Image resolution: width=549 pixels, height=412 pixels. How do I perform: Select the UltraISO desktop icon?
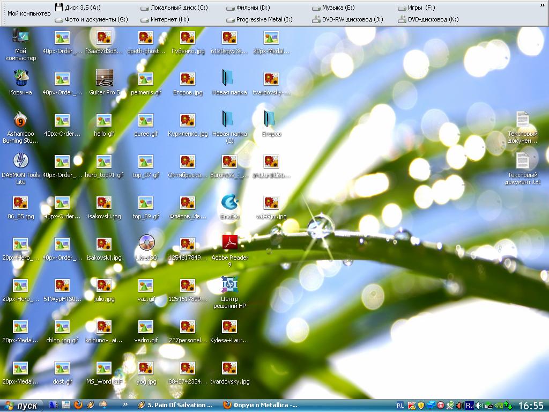click(146, 244)
